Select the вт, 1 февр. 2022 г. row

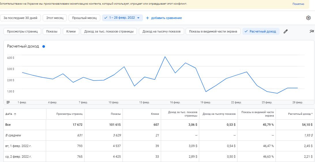point(18,146)
